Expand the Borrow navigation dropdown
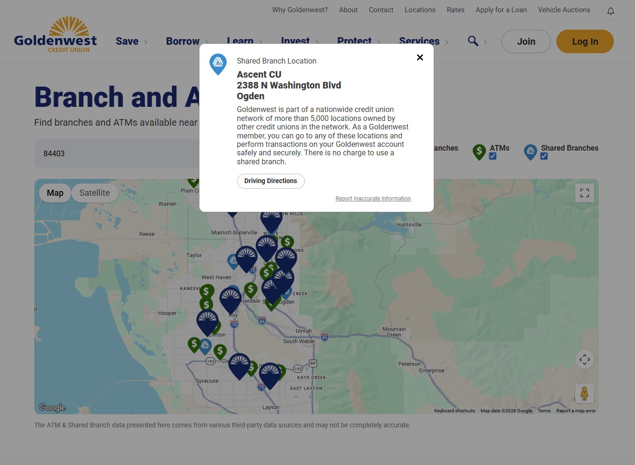Screen dimensions: 635x465 point(183,41)
